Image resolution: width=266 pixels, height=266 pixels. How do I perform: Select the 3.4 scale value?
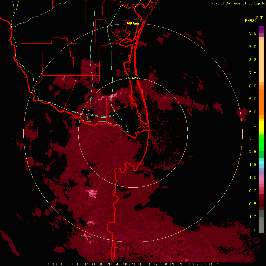pyautogui.click(x=253, y=138)
